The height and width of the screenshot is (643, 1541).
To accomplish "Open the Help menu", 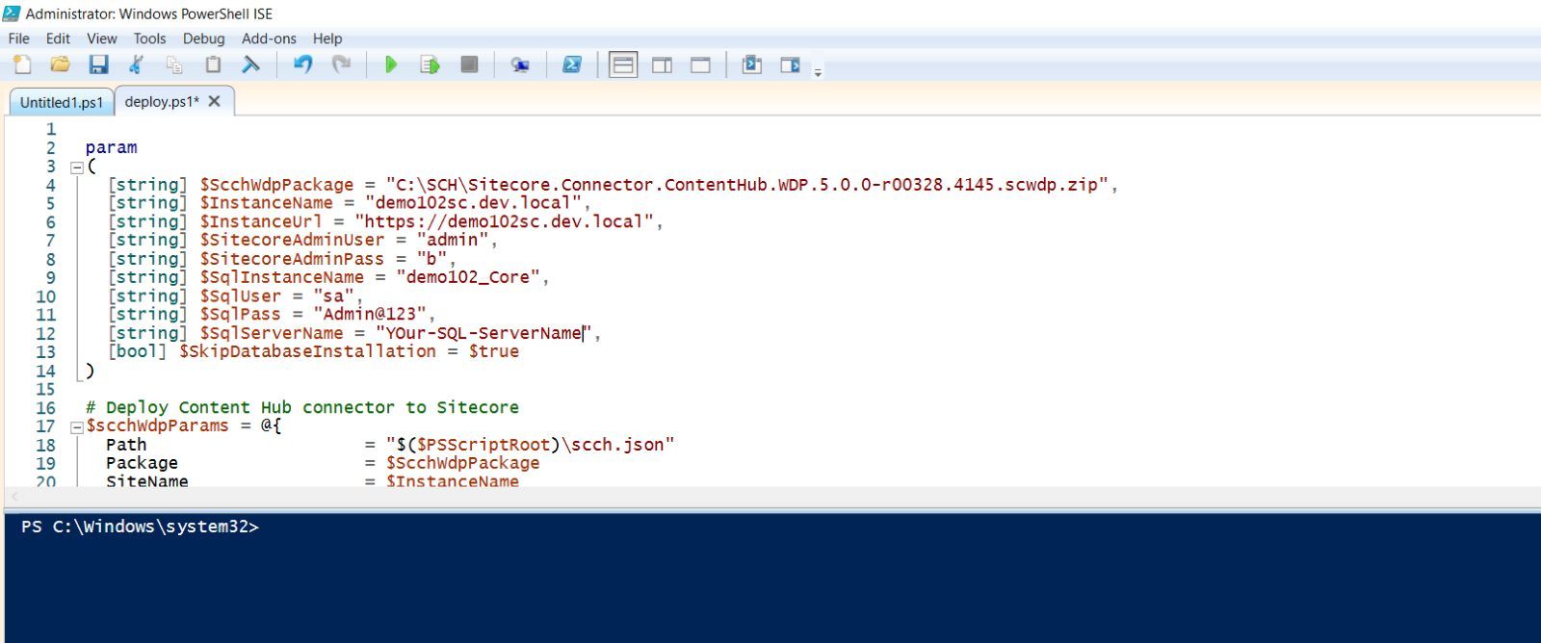I will click(327, 39).
